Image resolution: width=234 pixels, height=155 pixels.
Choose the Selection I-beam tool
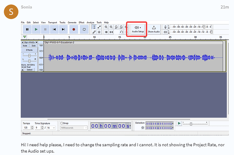tap(94, 27)
